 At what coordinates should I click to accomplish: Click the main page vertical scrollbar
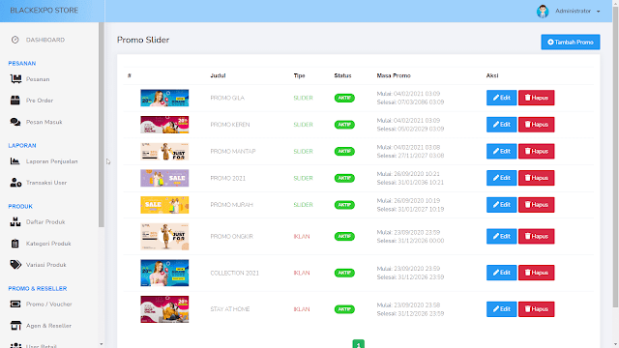[x=615, y=156]
